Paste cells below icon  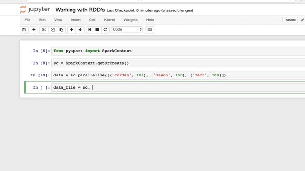click(x=61, y=29)
